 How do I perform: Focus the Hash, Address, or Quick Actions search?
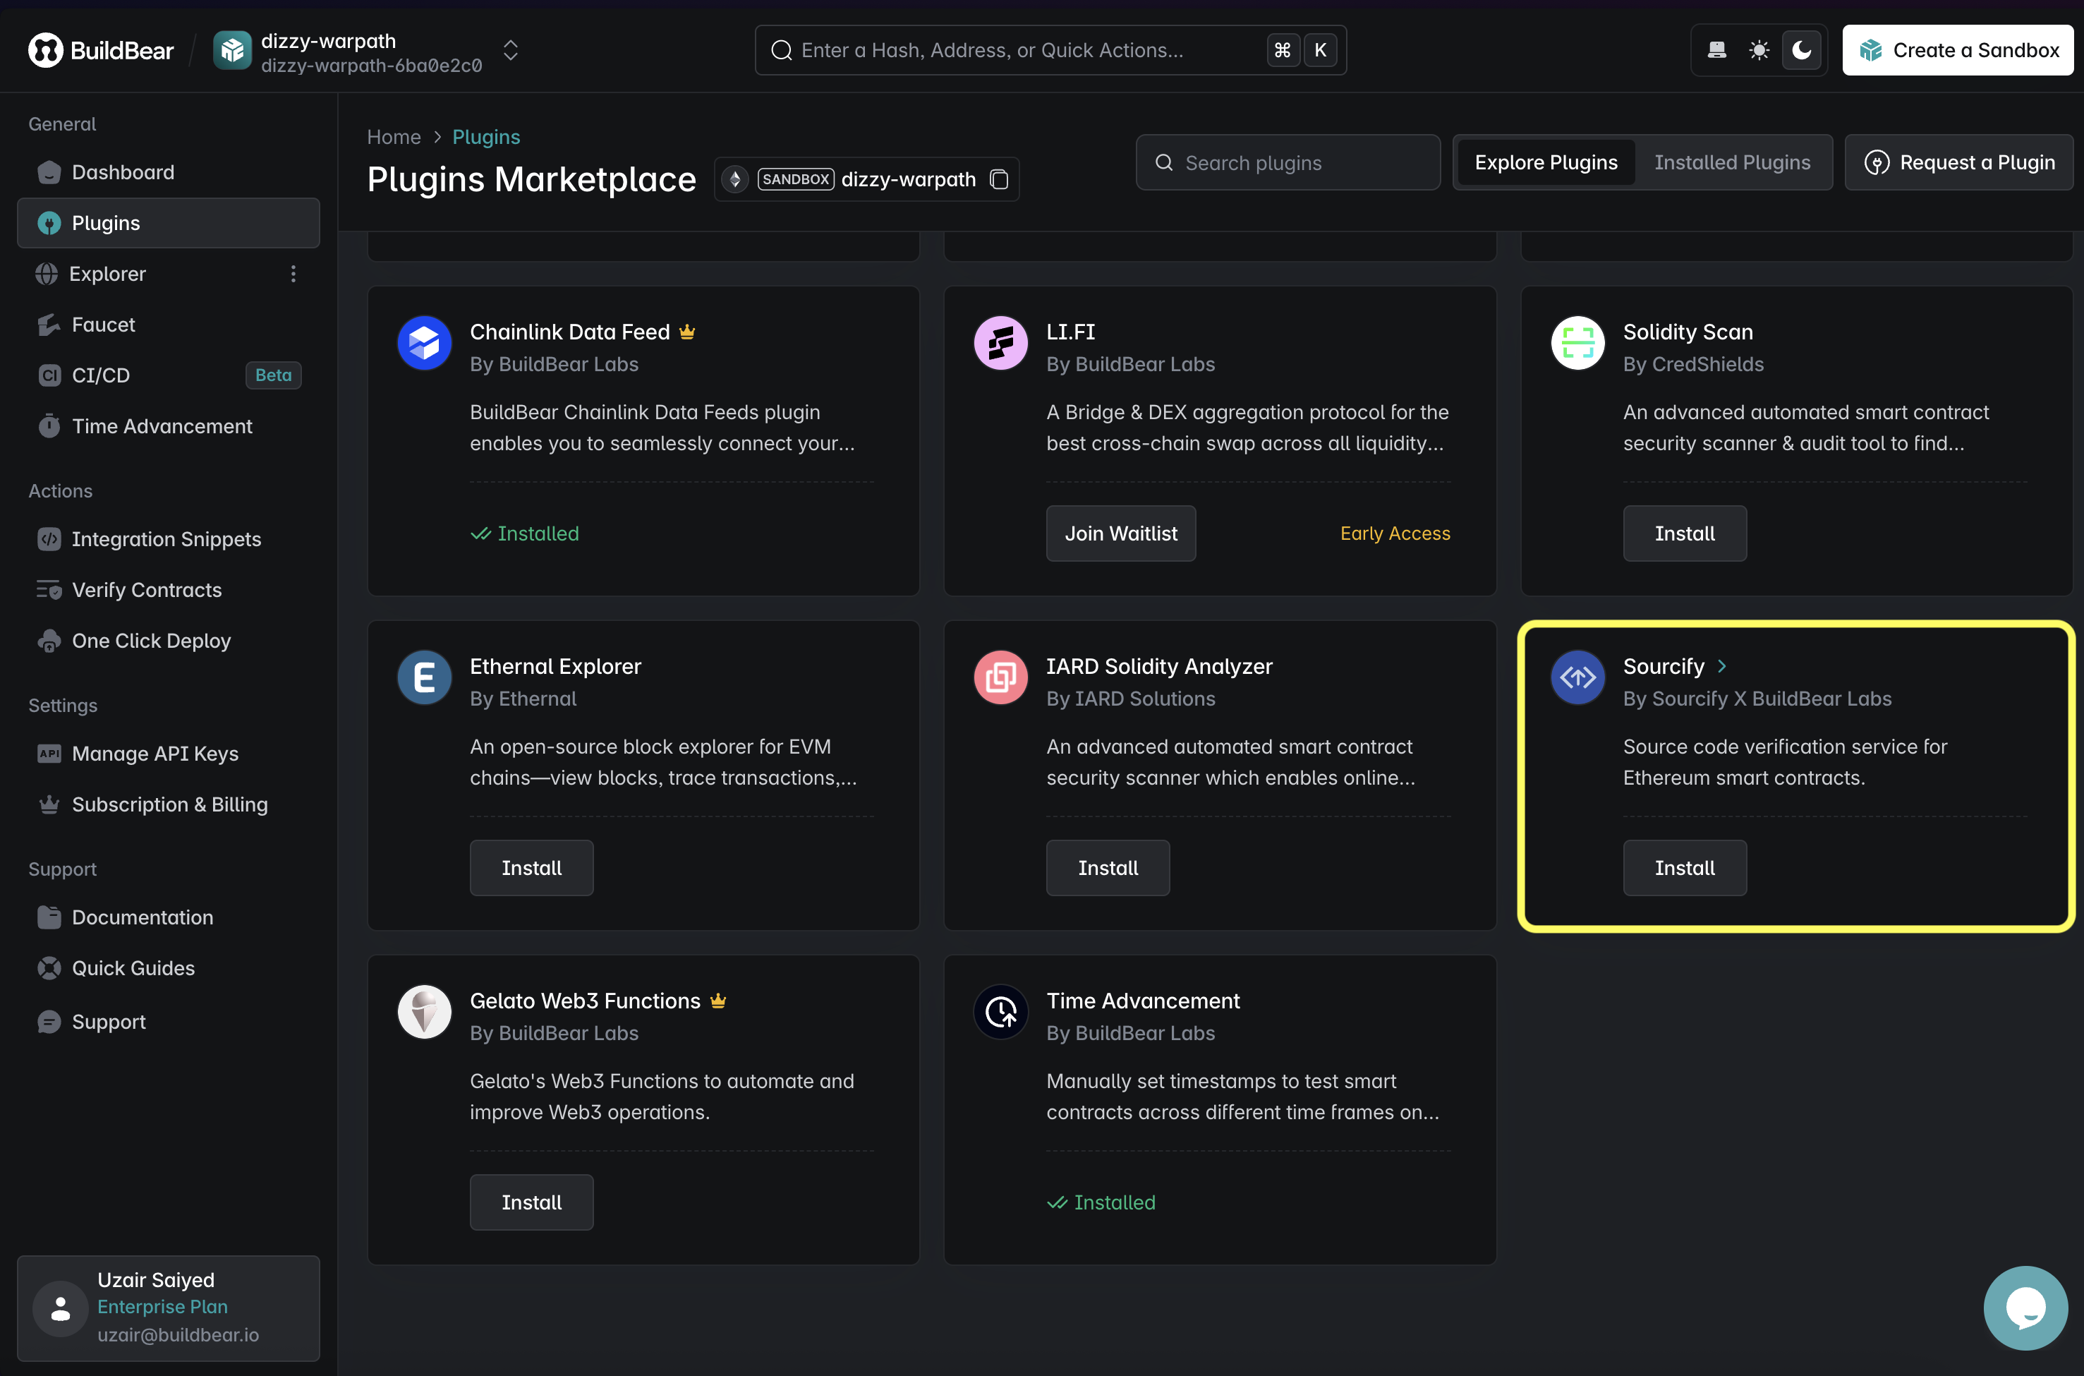(1050, 51)
